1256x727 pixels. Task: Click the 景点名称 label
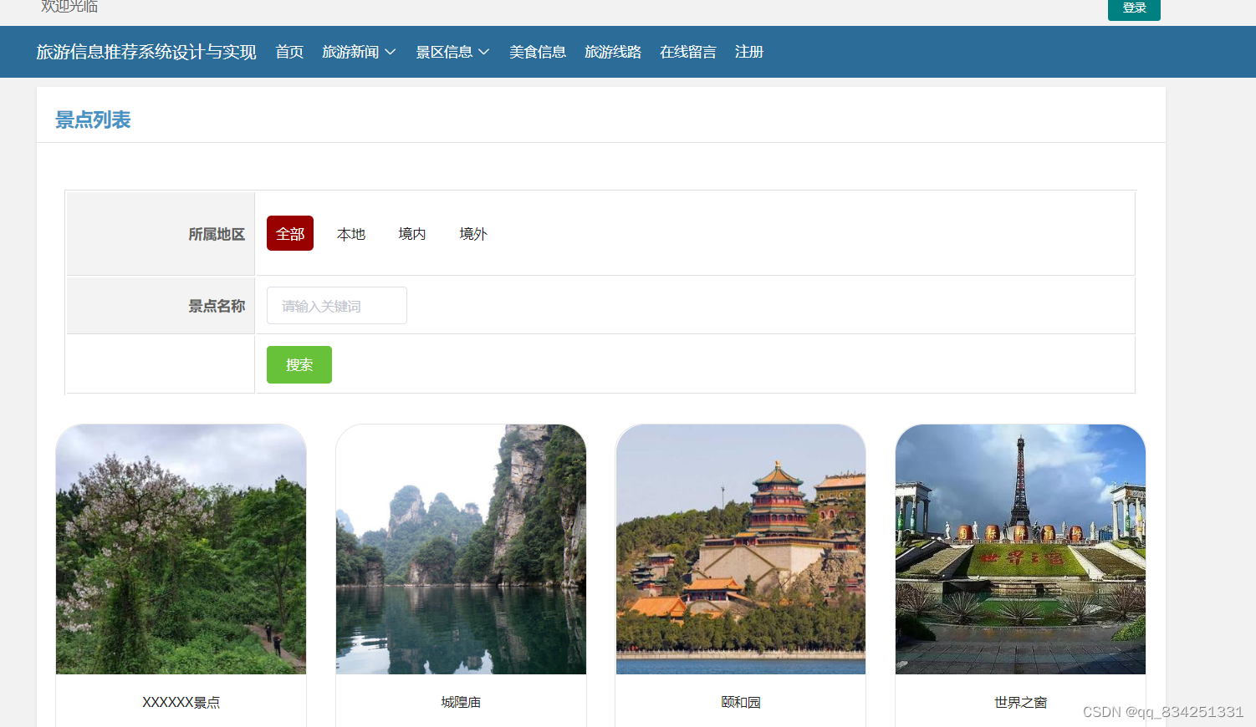[217, 306]
